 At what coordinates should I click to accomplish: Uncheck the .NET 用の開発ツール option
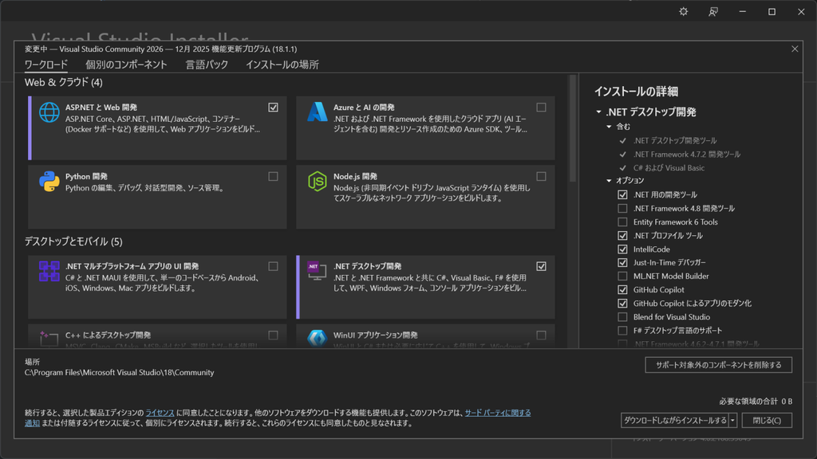(x=622, y=194)
